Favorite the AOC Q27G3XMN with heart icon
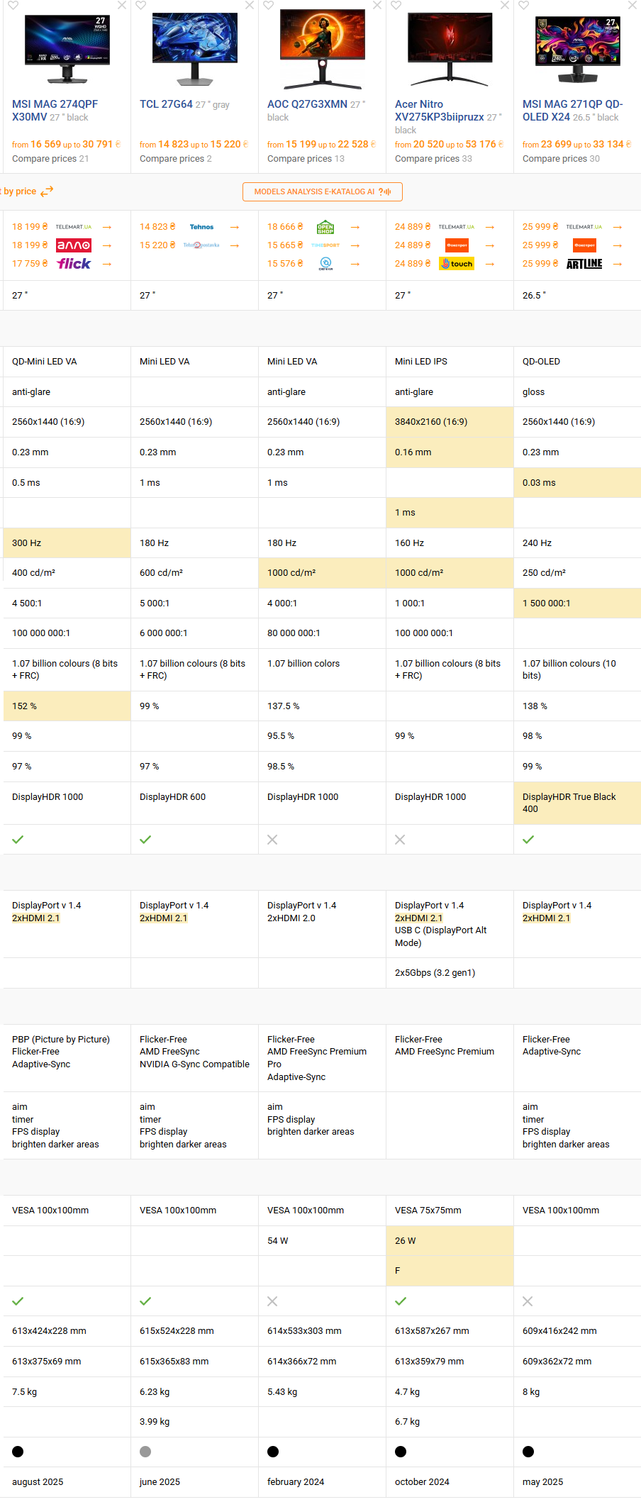 pyautogui.click(x=268, y=5)
